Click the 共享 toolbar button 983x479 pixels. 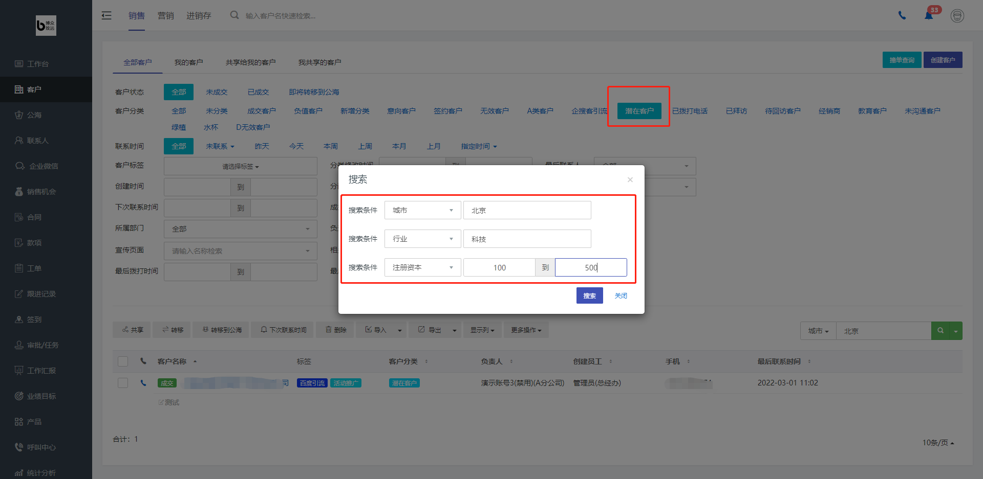[133, 330]
